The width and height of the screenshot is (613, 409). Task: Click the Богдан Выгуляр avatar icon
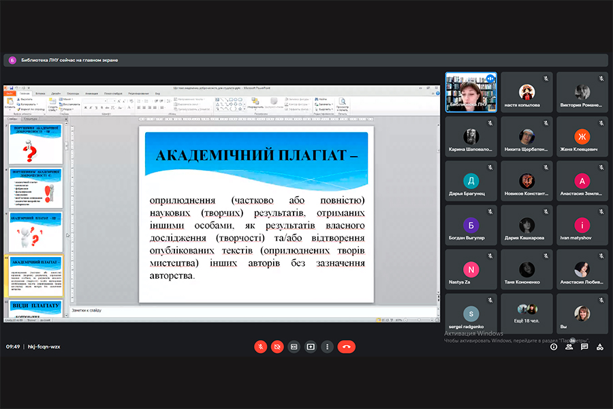[x=471, y=225]
